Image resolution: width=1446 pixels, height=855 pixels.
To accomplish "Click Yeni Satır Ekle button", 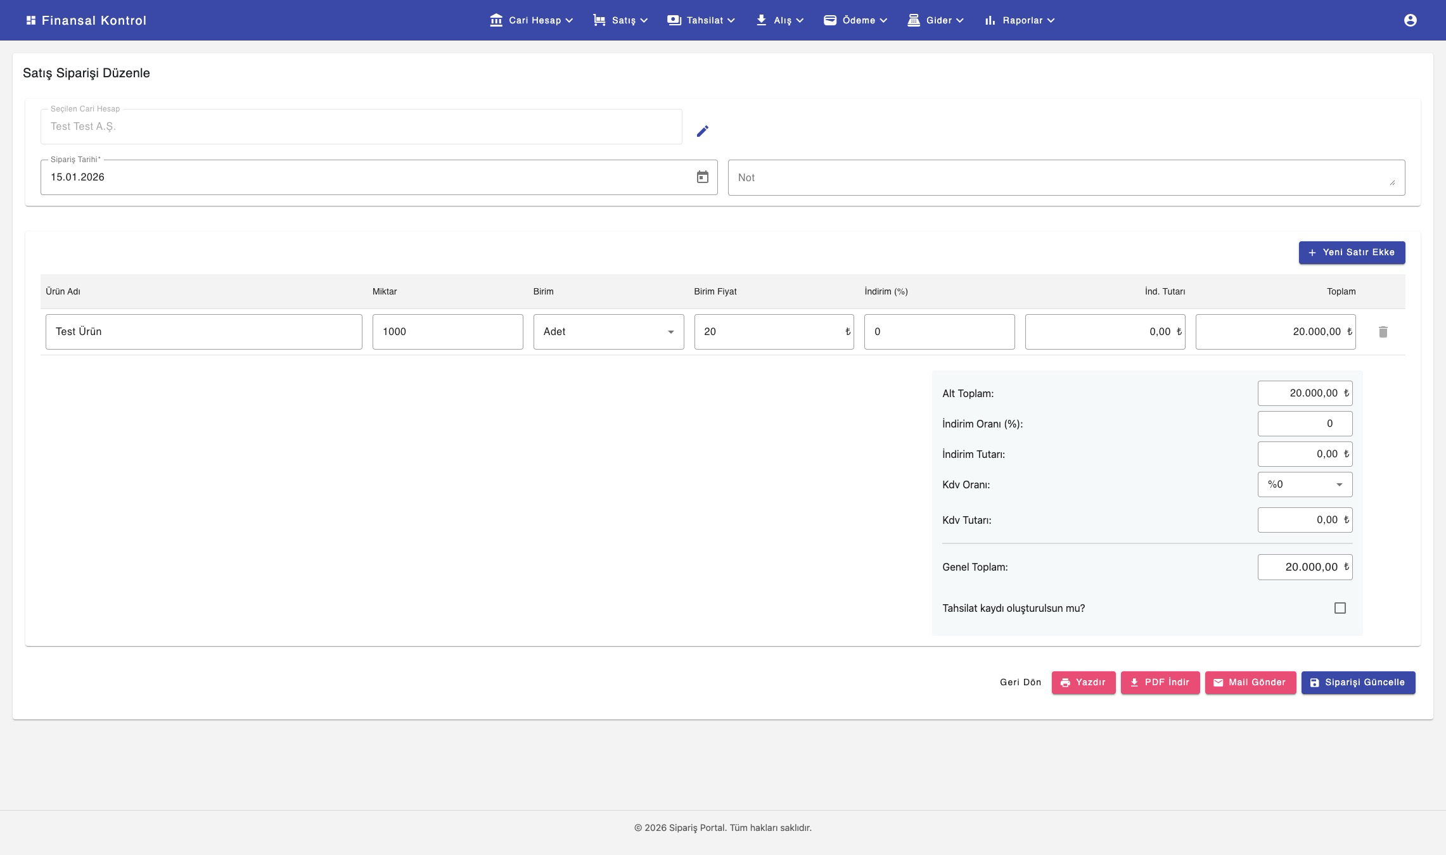I will pos(1352,253).
